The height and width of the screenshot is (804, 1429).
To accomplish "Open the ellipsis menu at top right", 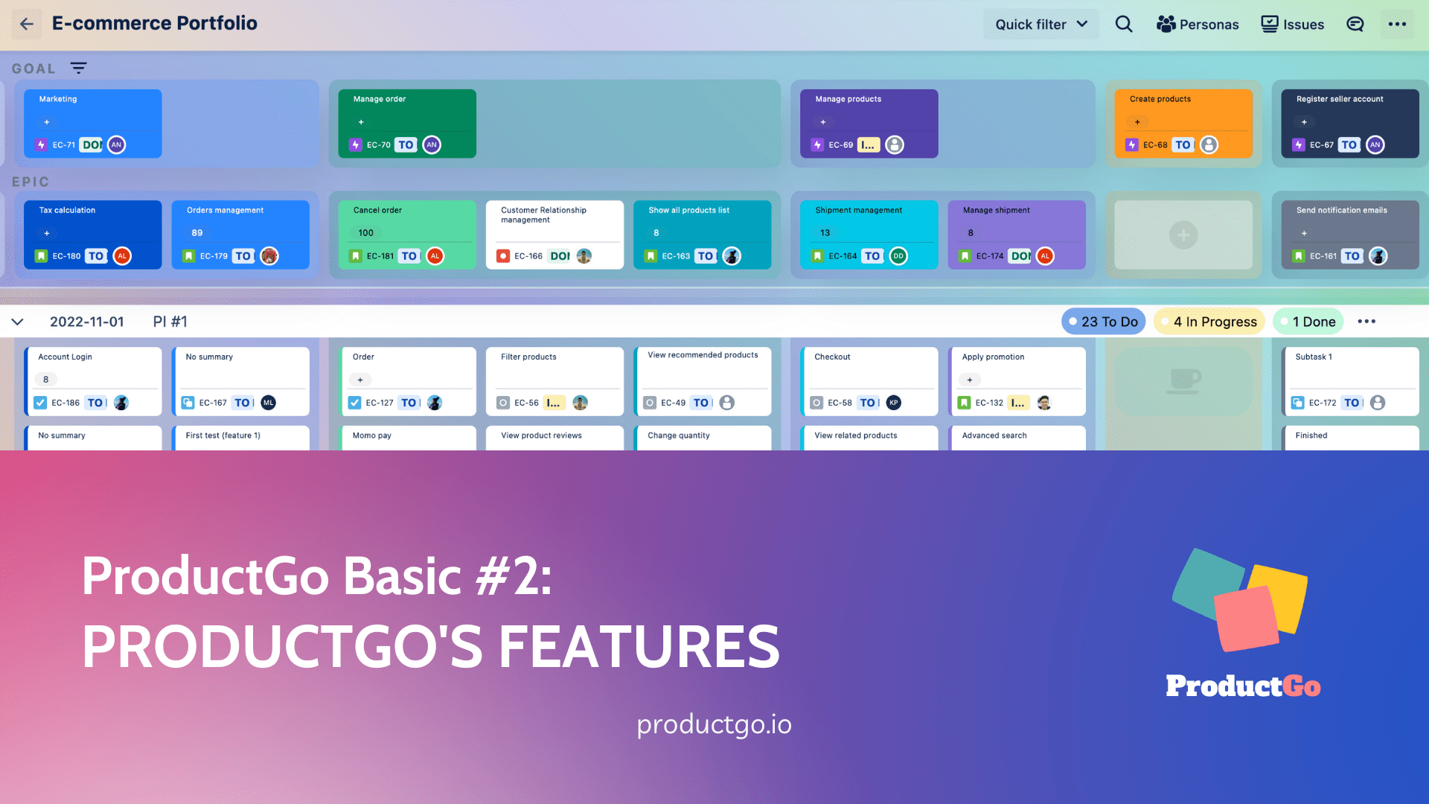I will tap(1398, 24).
